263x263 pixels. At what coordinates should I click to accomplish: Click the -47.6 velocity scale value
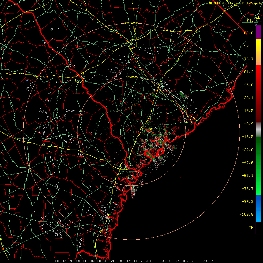(248, 163)
